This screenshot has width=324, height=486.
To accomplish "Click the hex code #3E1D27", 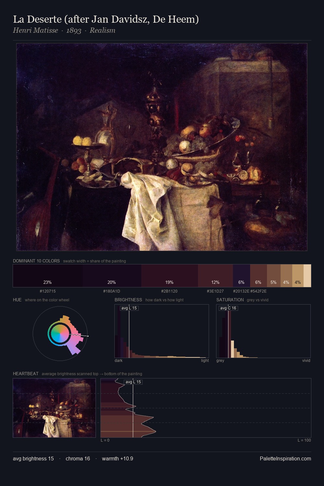I will tap(215, 291).
